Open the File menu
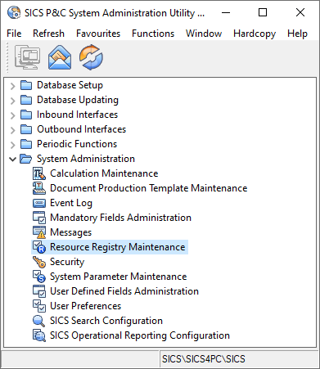Screen dimensions: 320x369 (x=14, y=34)
